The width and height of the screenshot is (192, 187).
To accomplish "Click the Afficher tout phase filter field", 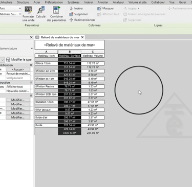I will coord(18,87).
